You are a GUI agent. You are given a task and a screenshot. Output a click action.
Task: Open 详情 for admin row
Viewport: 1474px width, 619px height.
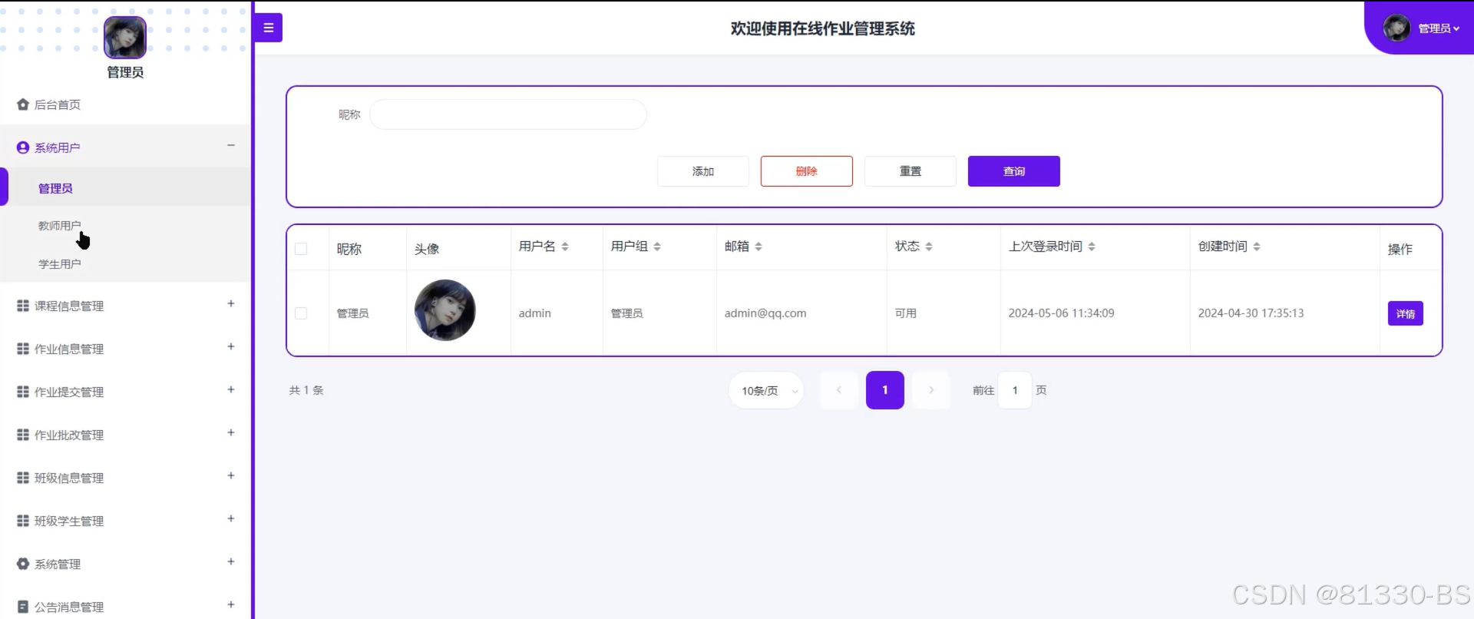coord(1406,313)
